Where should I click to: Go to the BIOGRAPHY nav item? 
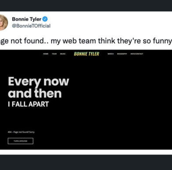[122, 54]
